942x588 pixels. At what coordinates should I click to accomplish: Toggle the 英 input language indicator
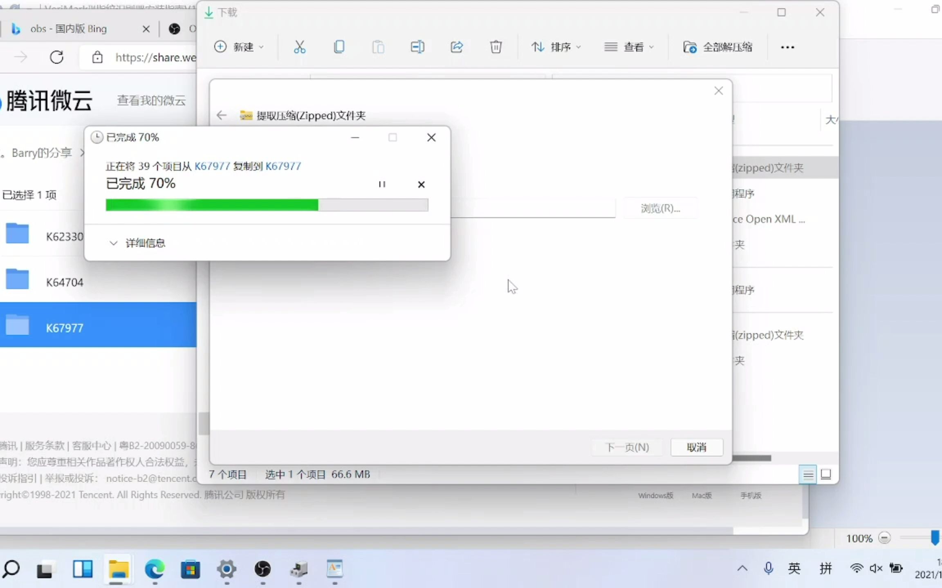(x=794, y=568)
